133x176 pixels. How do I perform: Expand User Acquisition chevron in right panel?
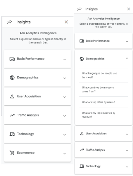127,134
